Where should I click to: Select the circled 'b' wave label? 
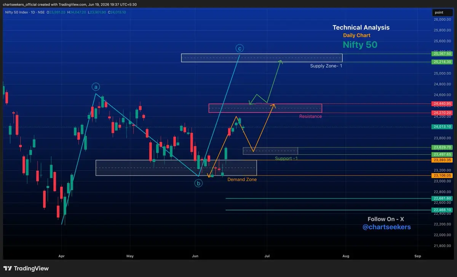point(199,183)
